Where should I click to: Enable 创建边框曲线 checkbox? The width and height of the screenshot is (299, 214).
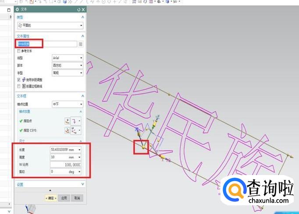click(x=19, y=86)
